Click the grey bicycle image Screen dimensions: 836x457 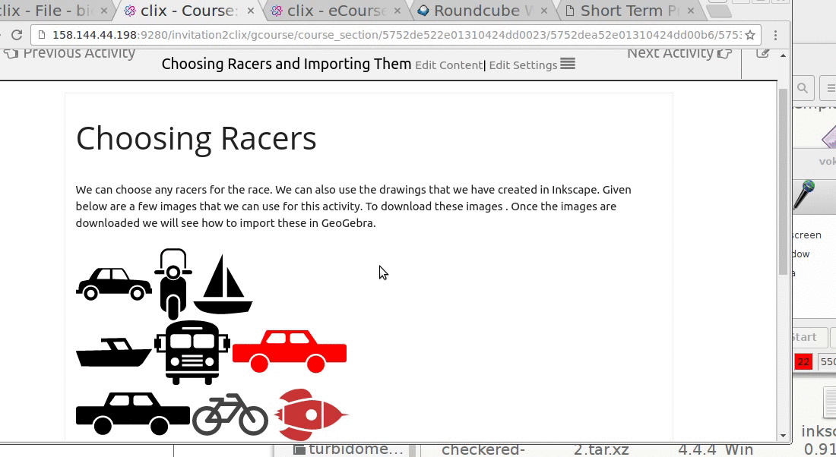pos(230,414)
